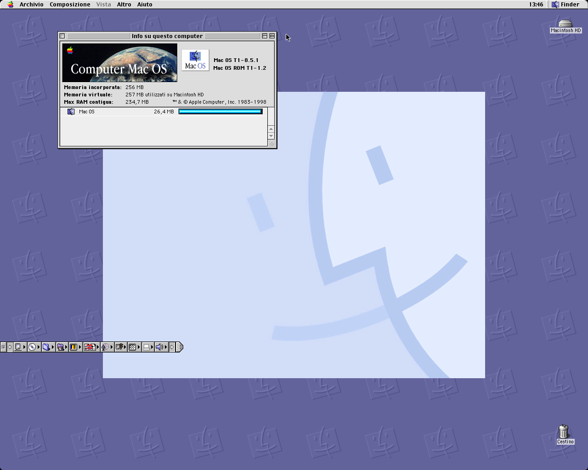Open the Archivio menu
The width and height of the screenshot is (588, 470).
click(31, 4)
